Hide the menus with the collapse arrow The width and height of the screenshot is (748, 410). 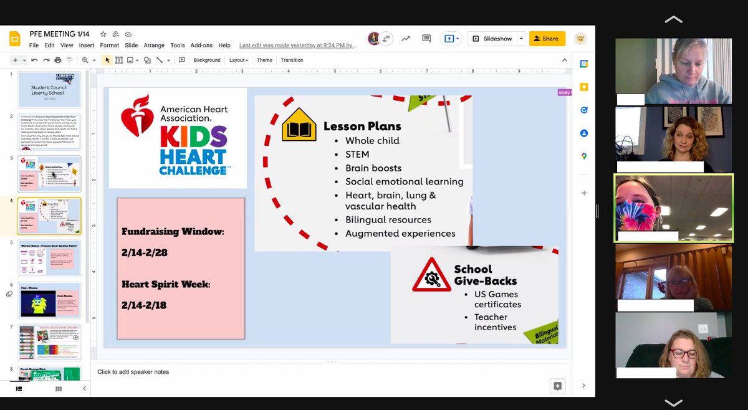[564, 60]
